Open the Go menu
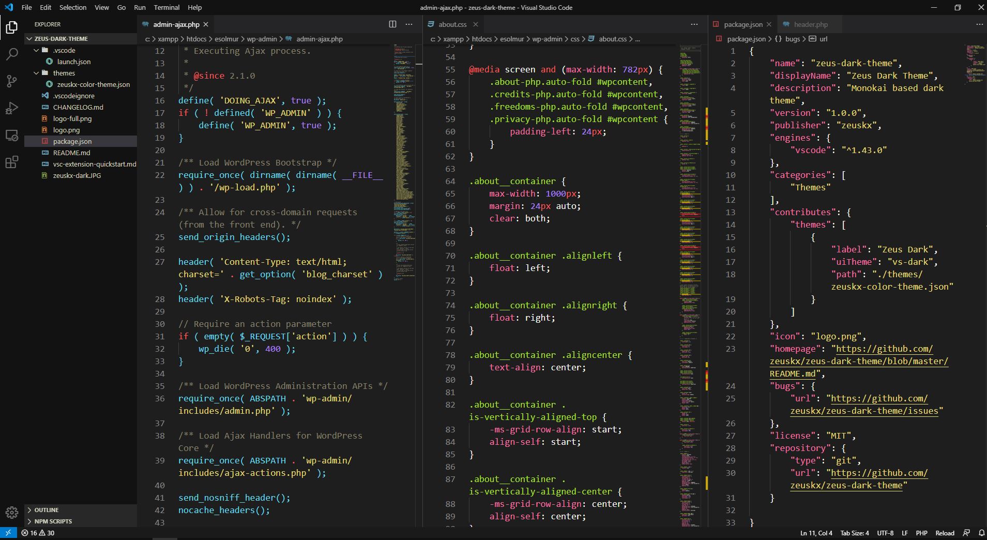Viewport: 987px width, 540px height. 122,7
